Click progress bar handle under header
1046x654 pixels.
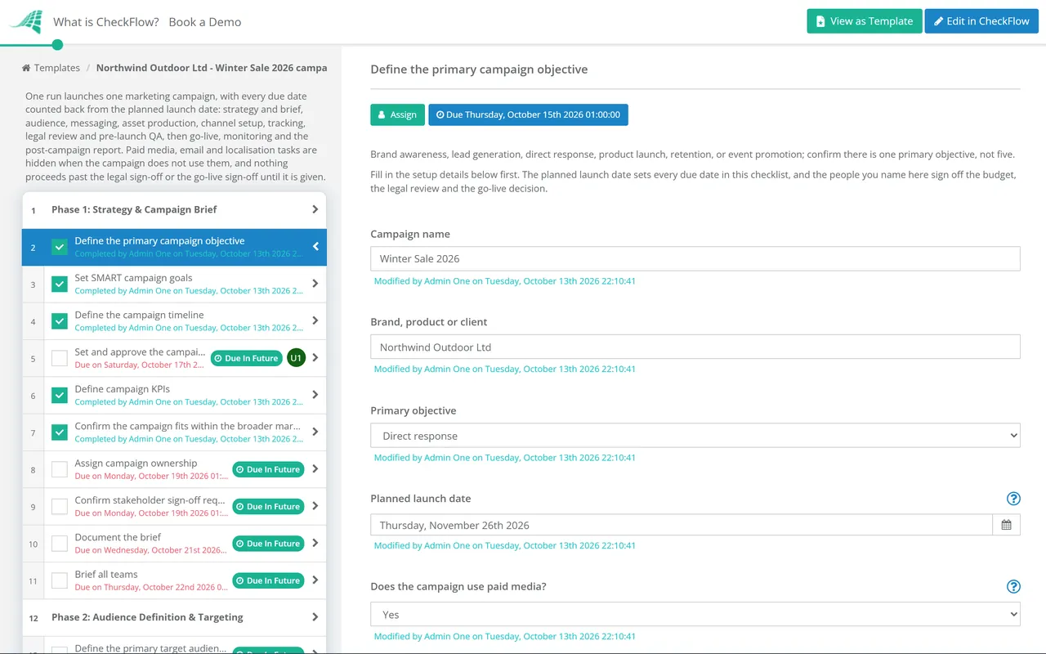(x=57, y=45)
